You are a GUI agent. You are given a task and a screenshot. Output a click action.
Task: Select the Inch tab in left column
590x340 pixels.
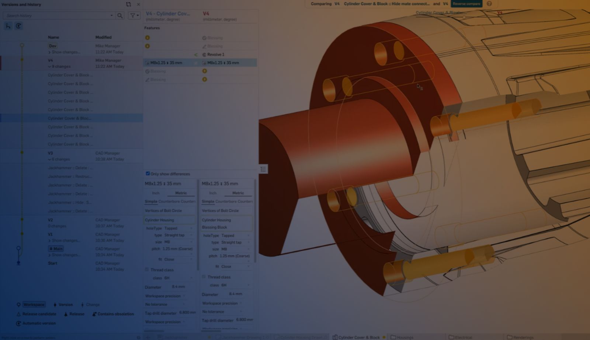(156, 193)
